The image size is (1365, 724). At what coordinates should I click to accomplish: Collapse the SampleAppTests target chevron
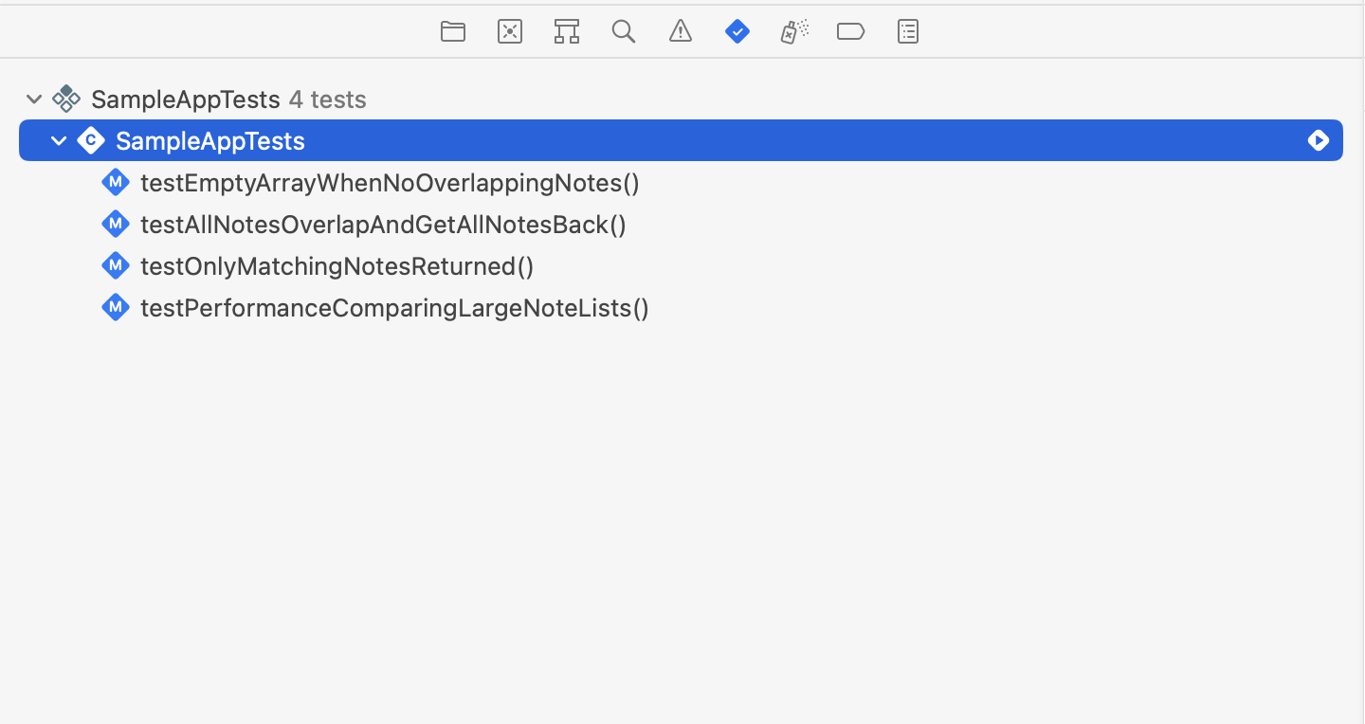[x=34, y=99]
